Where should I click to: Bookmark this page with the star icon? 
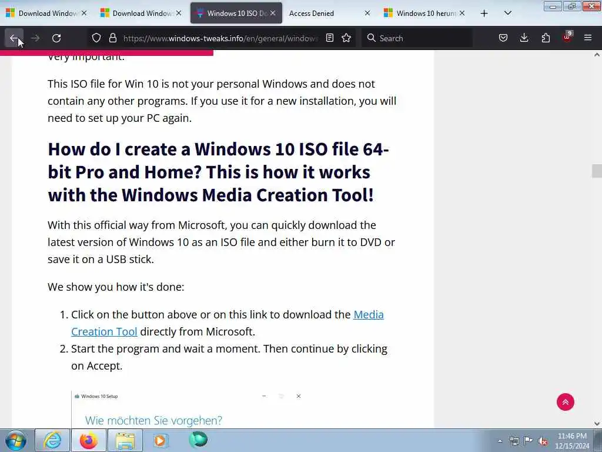[346, 38]
